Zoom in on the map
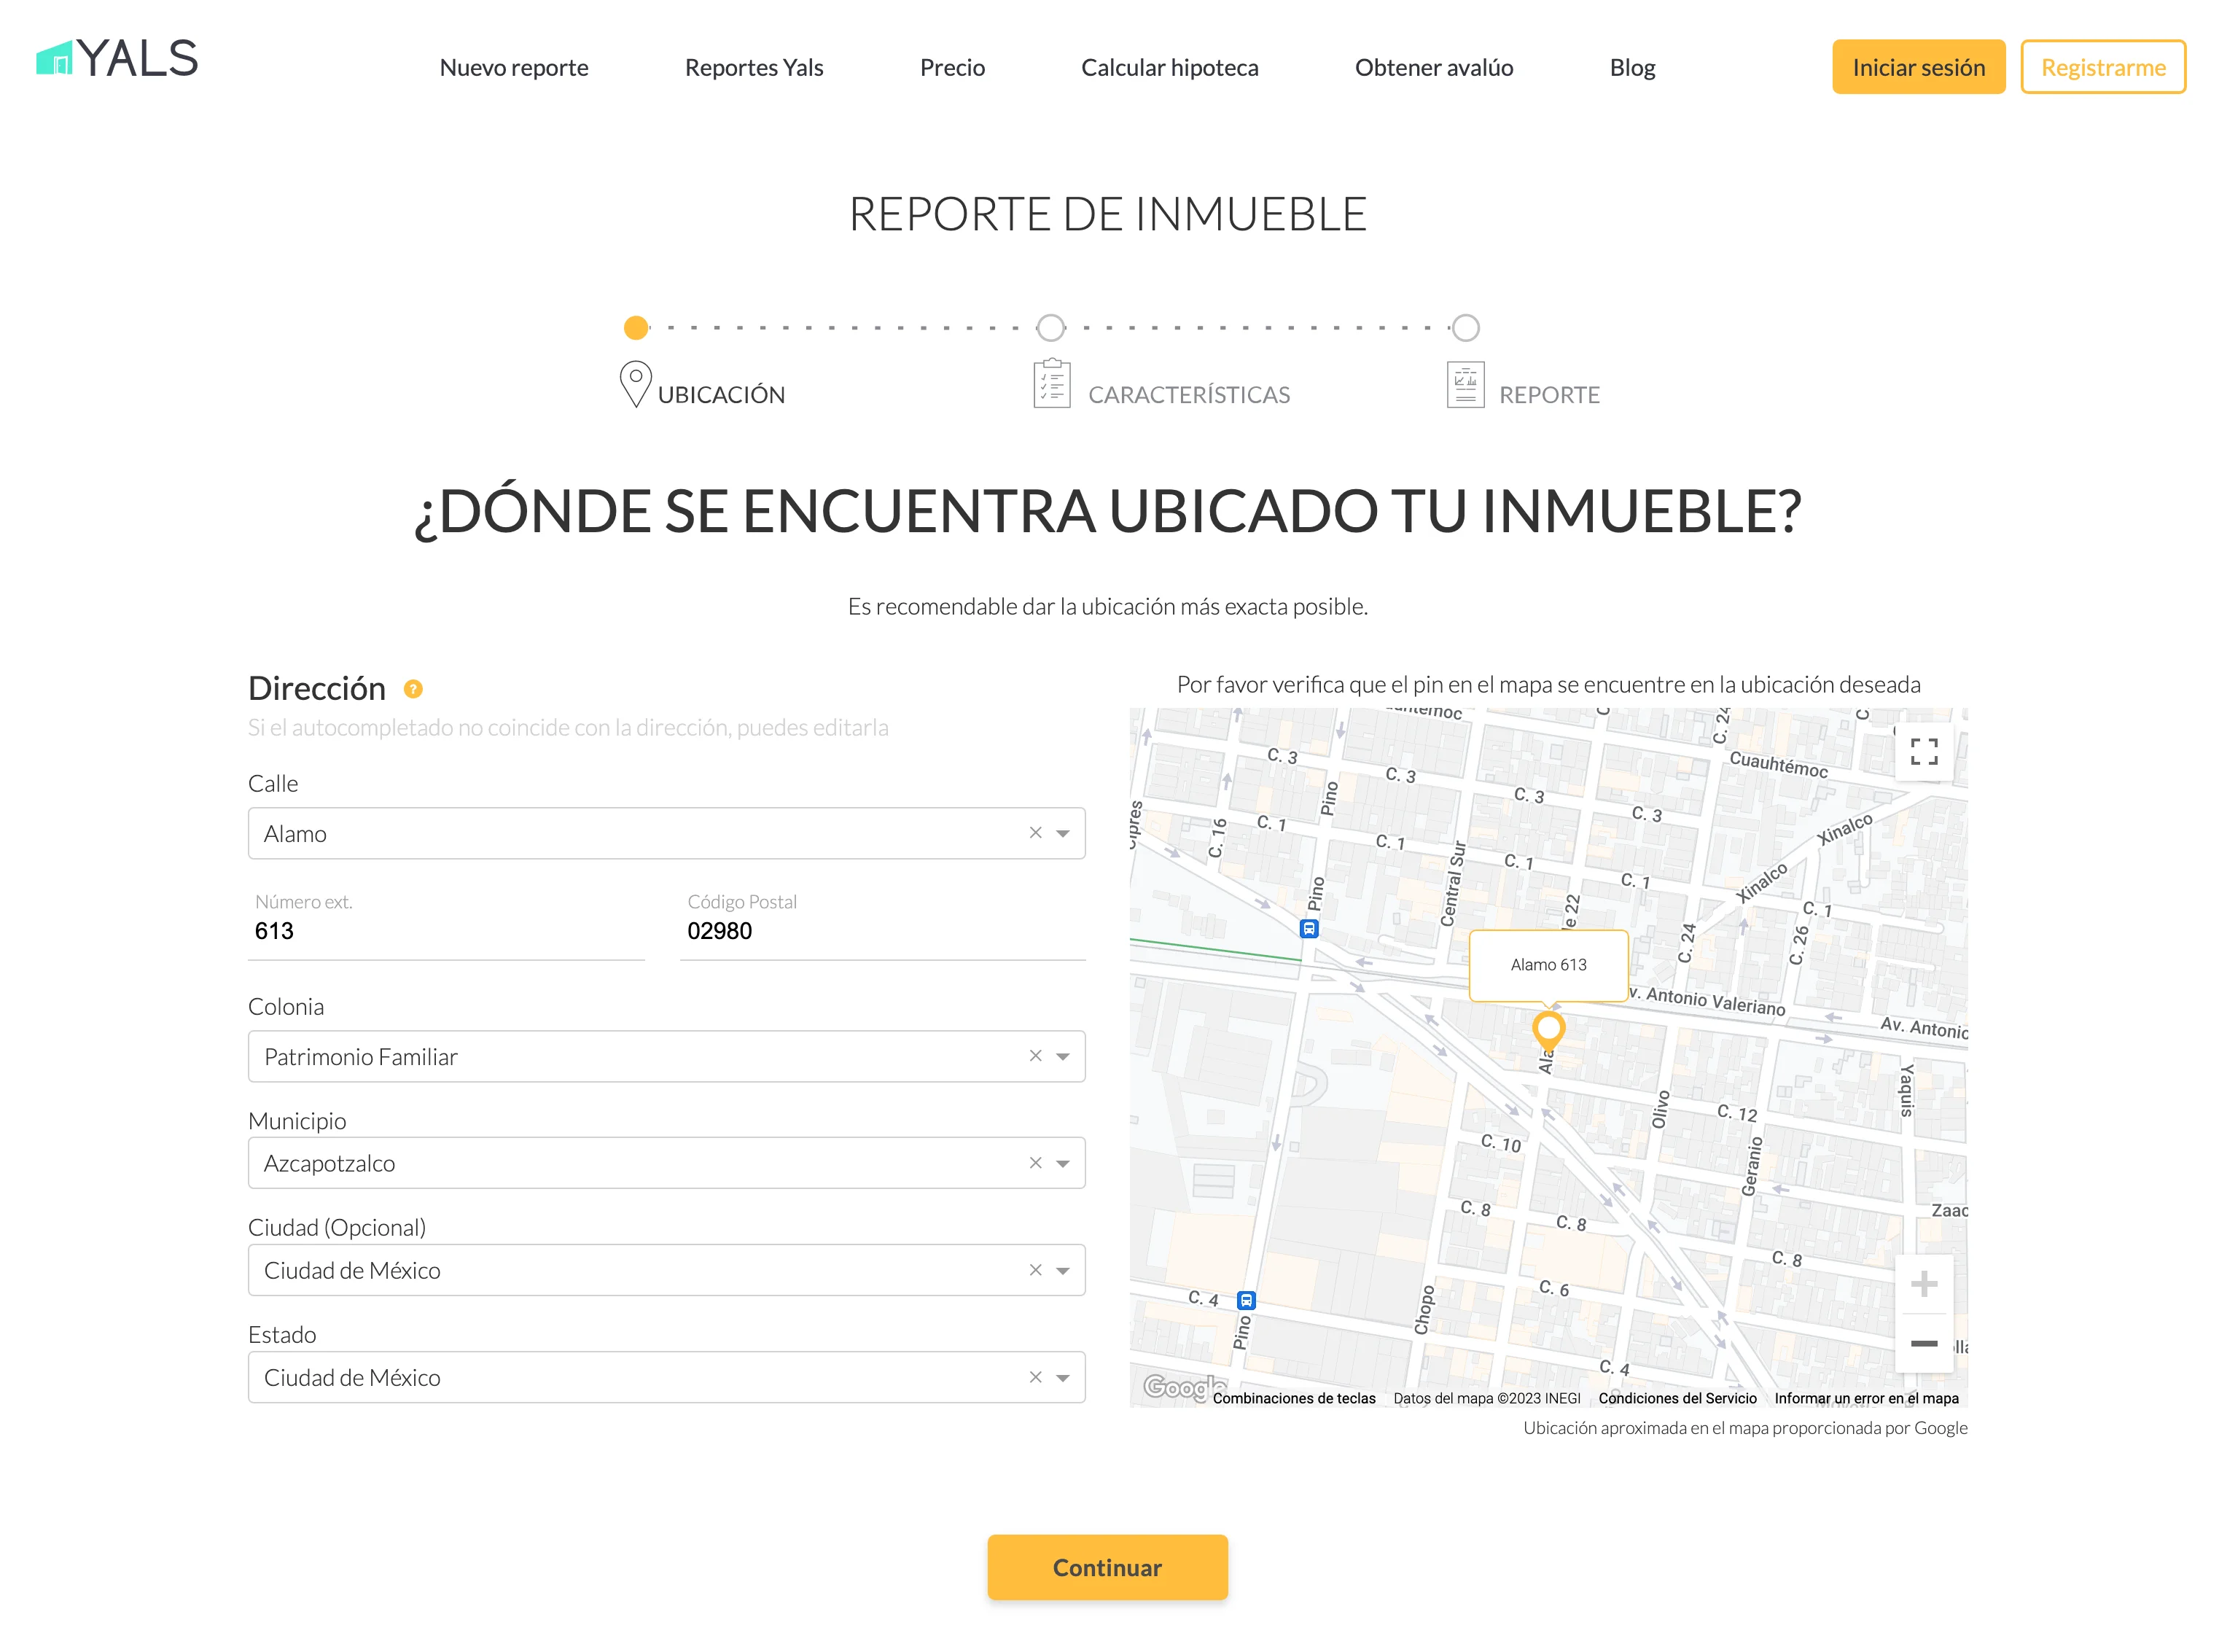The height and width of the screenshot is (1652, 2219). click(x=1924, y=1283)
